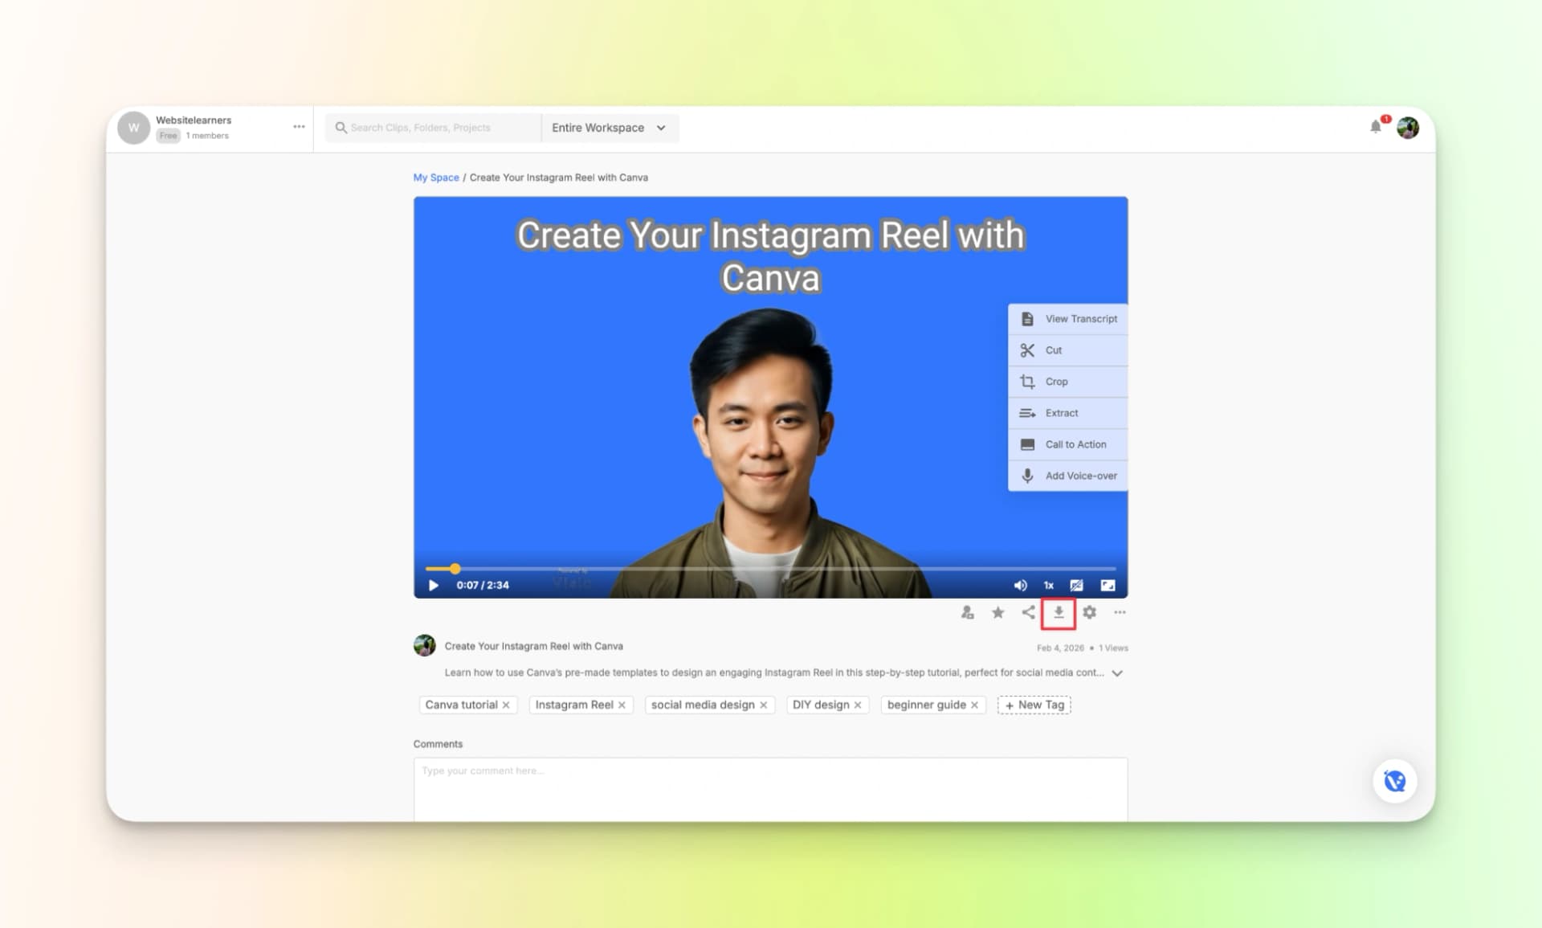This screenshot has width=1542, height=928.
Task: Toggle captions on the video player
Action: pyautogui.click(x=1076, y=586)
